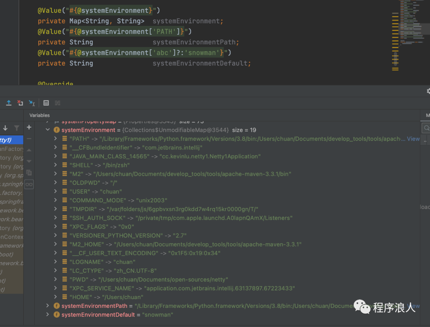The image size is (430, 327).
Task: Expand the "TMPDIR" map entry
Action: point(55,209)
